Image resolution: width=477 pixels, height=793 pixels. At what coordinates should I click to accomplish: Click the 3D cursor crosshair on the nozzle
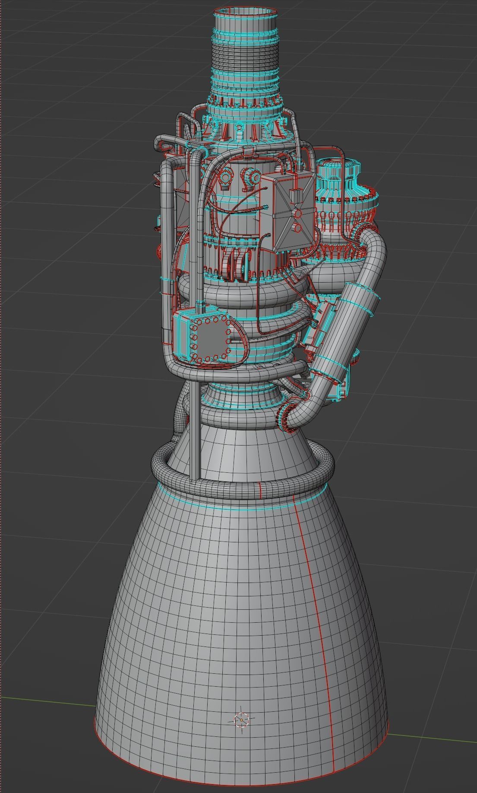[x=241, y=720]
